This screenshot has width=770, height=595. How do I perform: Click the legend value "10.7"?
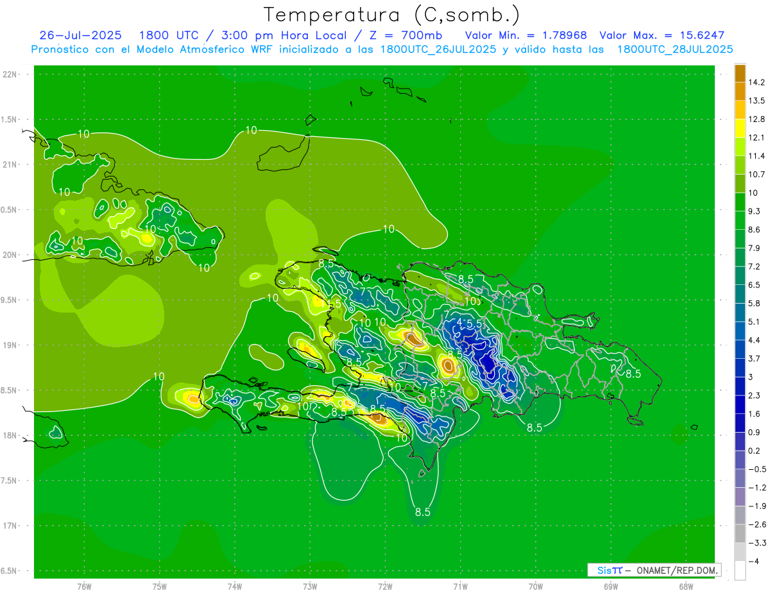click(x=755, y=174)
